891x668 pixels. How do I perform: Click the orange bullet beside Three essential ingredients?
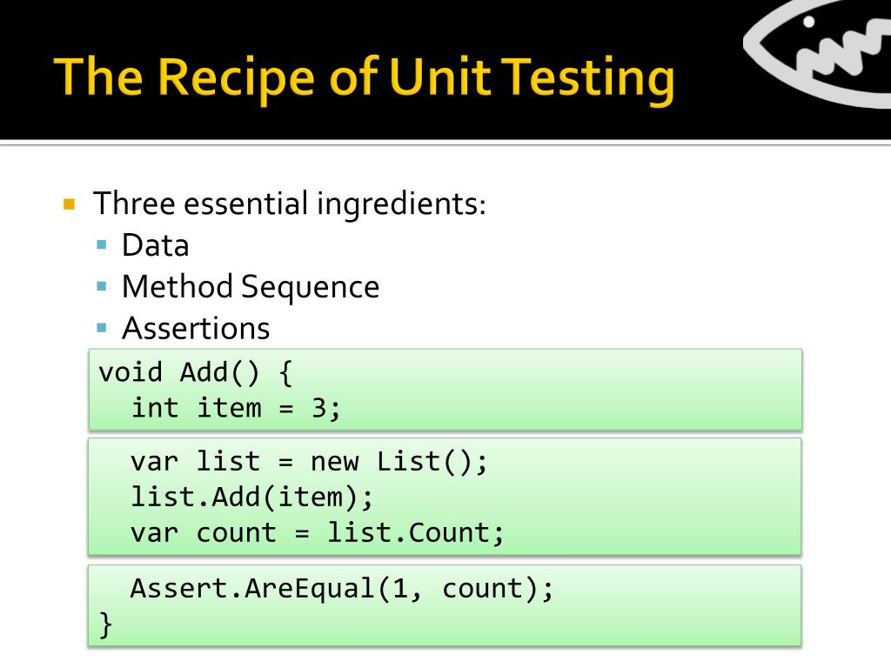click(70, 204)
